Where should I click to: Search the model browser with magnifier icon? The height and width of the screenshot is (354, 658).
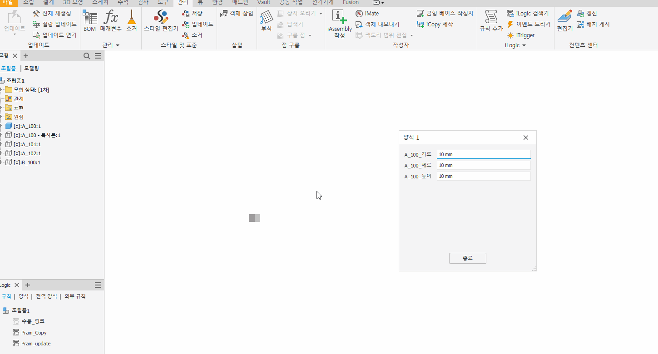[x=87, y=56]
